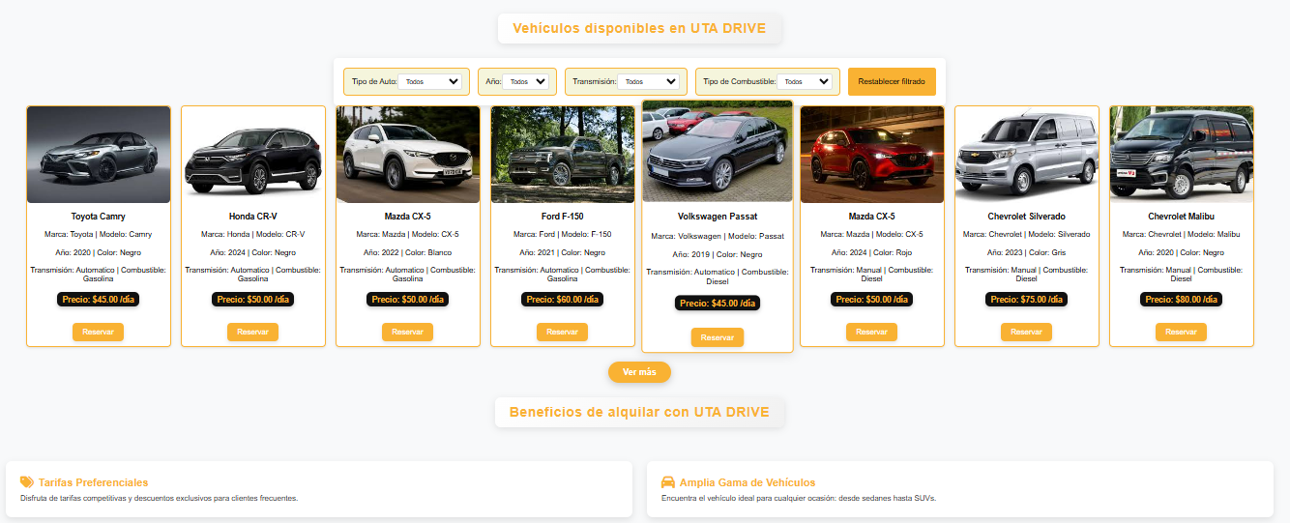
Task: Select the Toyota Camry photo
Action: coord(99,155)
